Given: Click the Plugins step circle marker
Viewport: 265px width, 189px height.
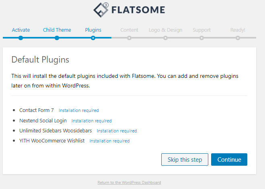Looking at the screenshot, I should [93, 38].
